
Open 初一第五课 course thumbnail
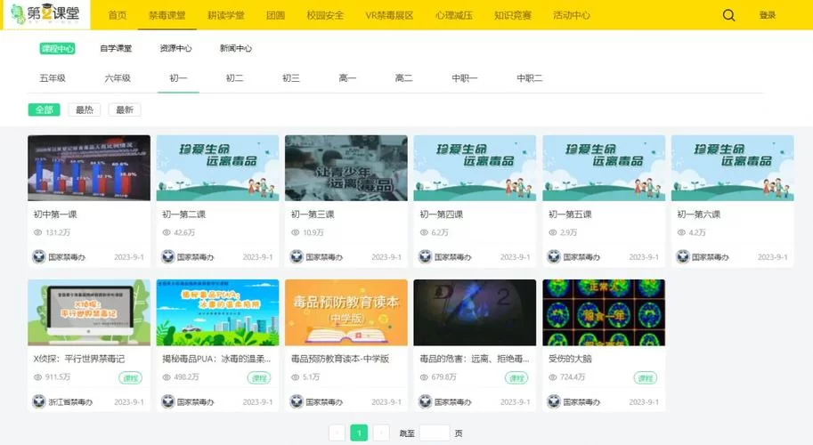point(604,168)
